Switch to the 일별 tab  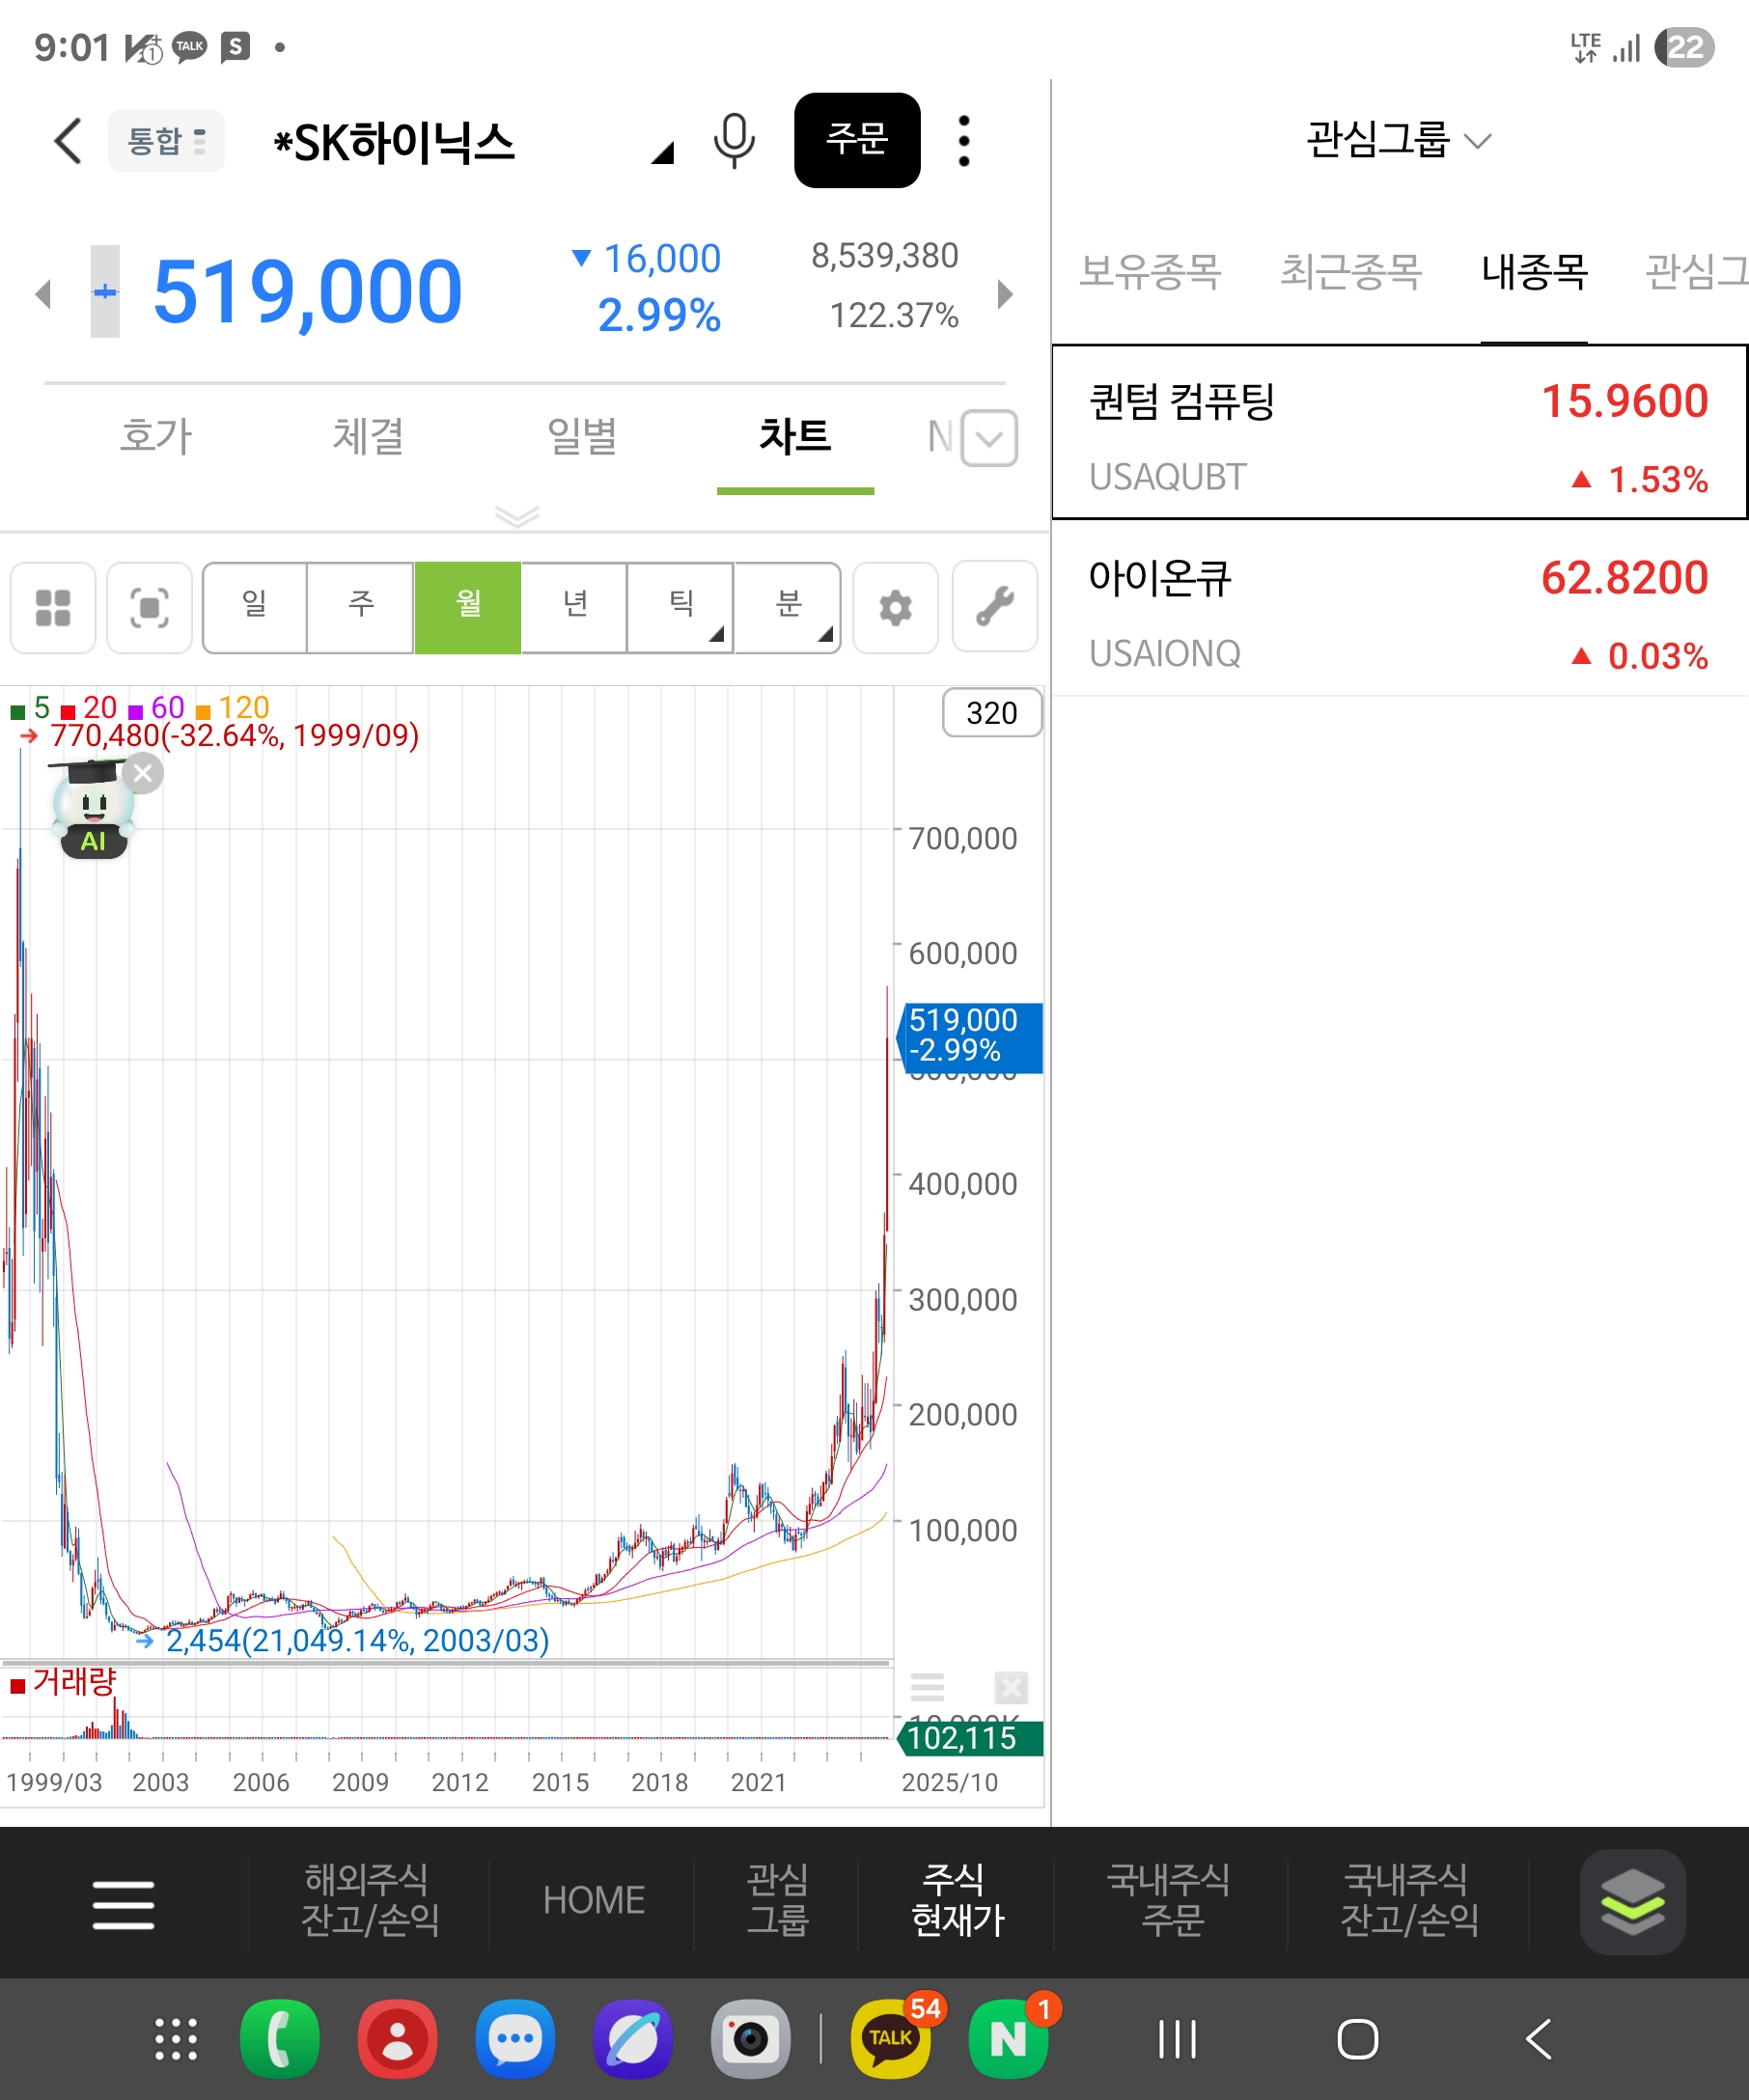click(x=582, y=436)
